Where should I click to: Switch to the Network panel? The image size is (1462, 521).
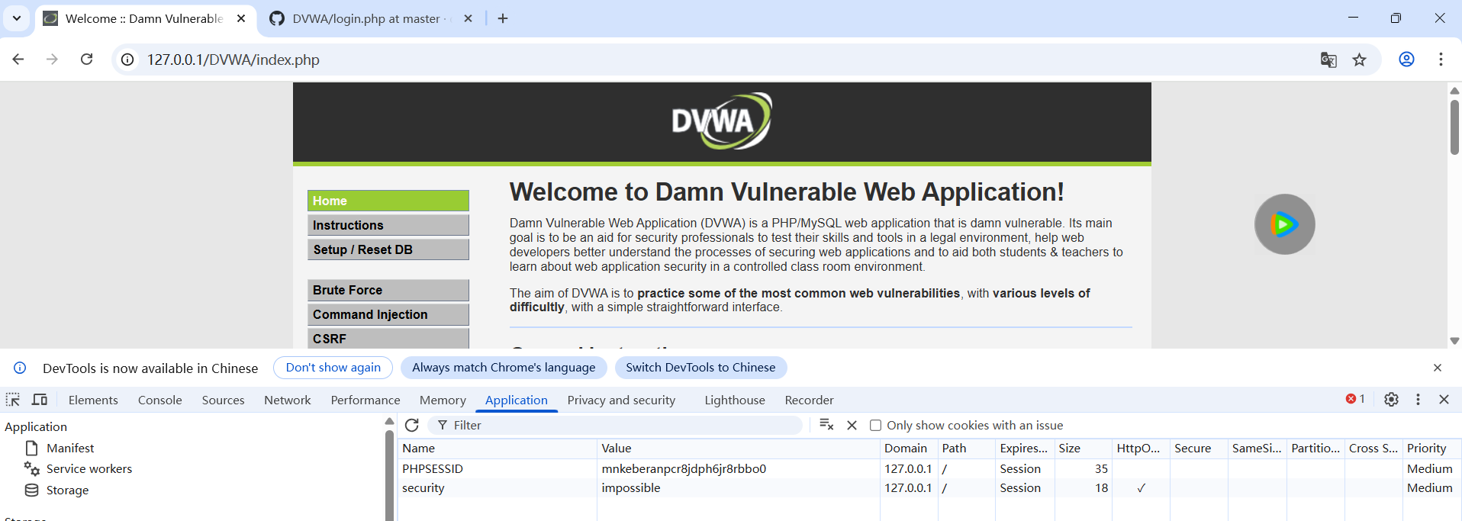(x=288, y=400)
